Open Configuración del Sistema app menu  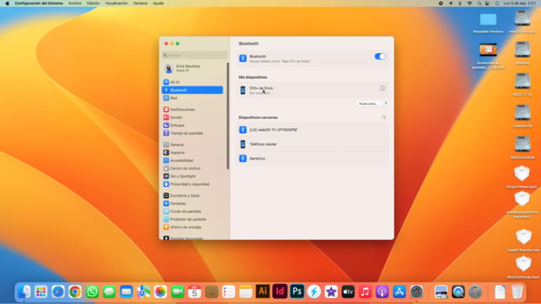(x=39, y=3)
